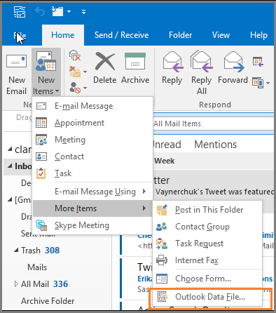
Task: Choose Internet Fax
Action: (x=207, y=260)
